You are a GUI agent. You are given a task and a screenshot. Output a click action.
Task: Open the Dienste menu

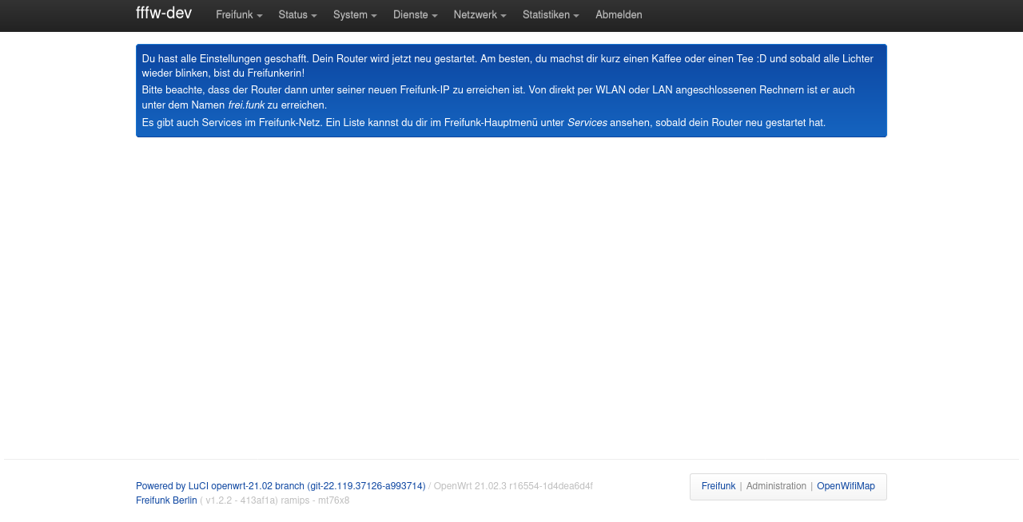point(410,15)
